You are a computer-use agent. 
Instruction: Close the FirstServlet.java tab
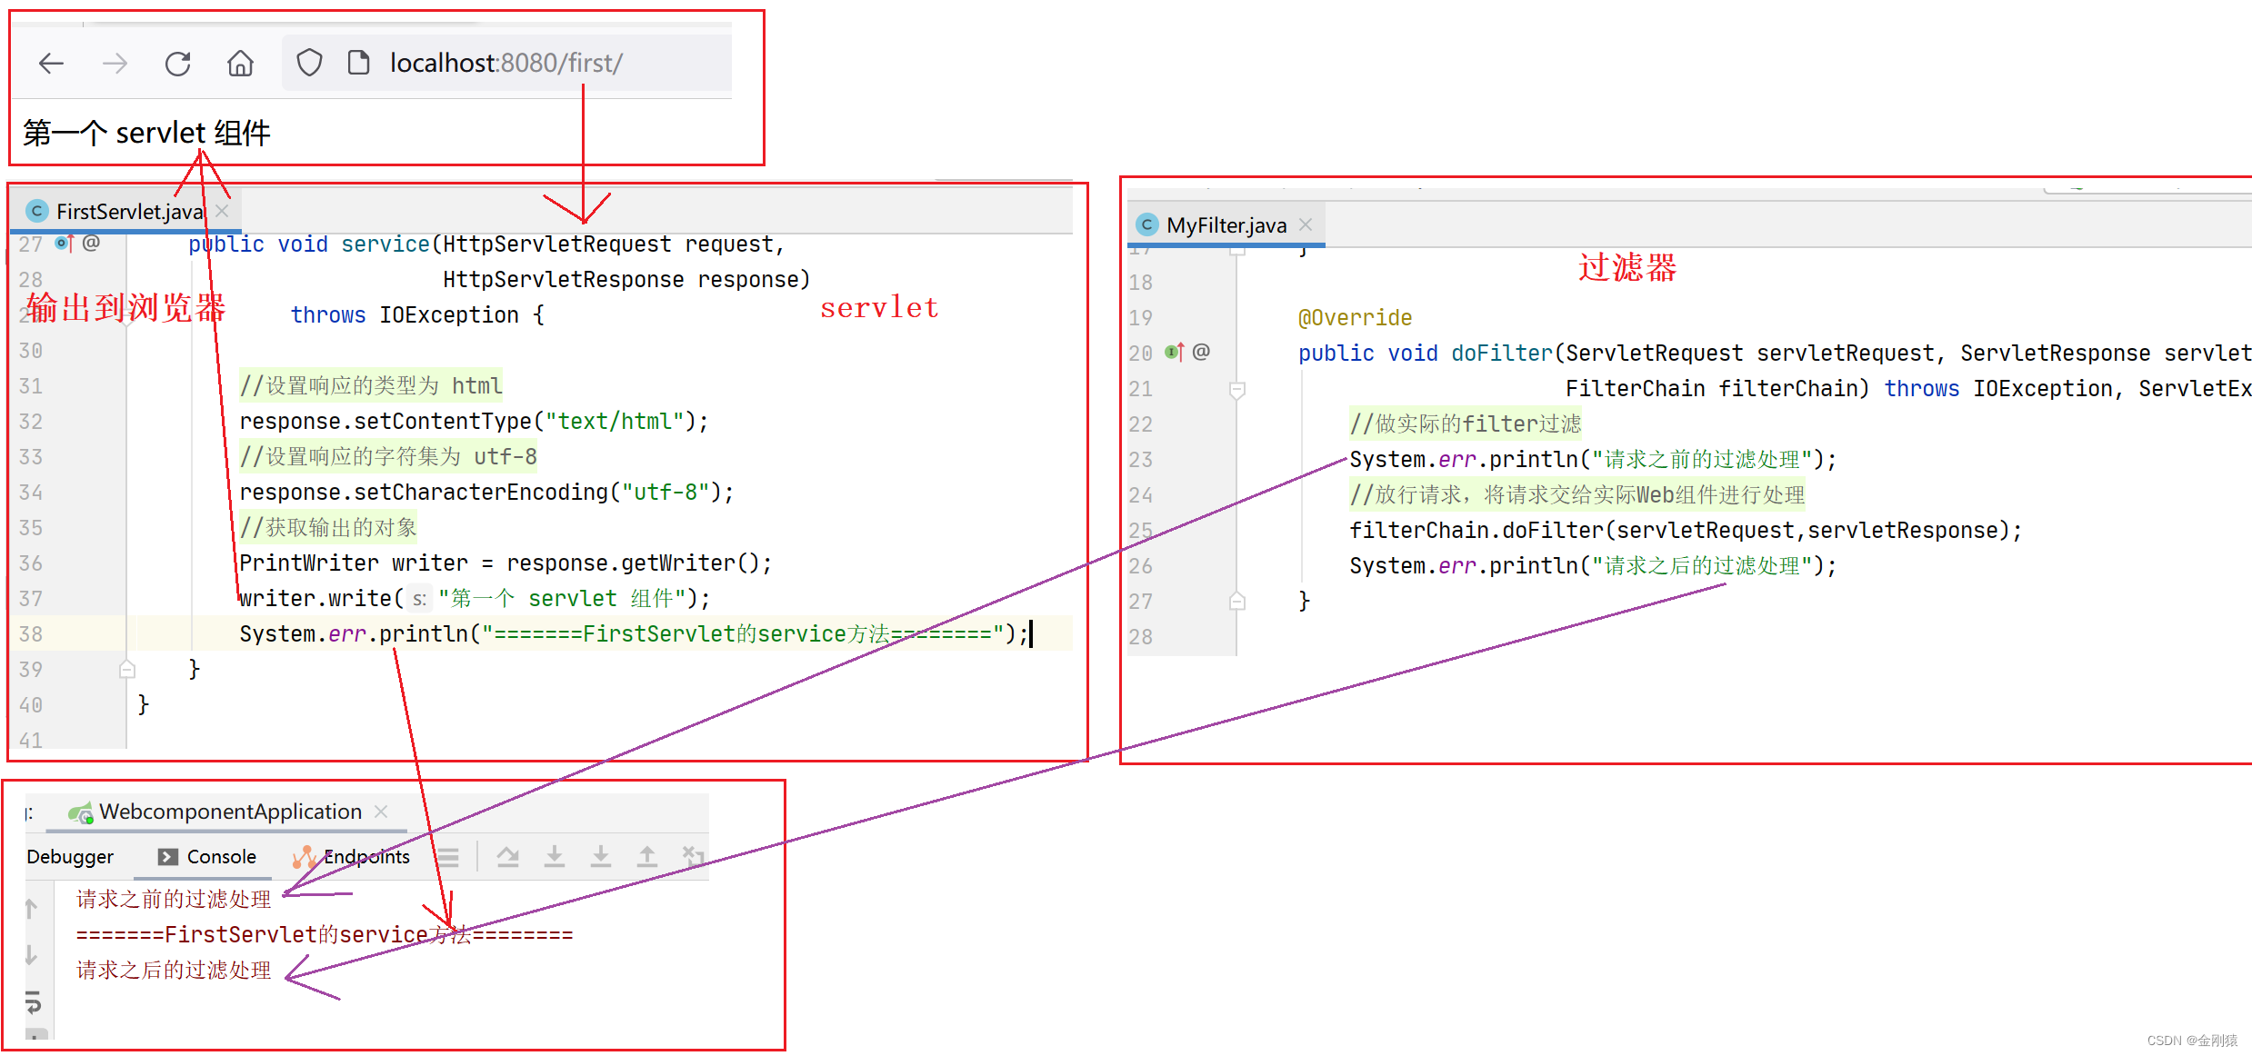tap(223, 211)
